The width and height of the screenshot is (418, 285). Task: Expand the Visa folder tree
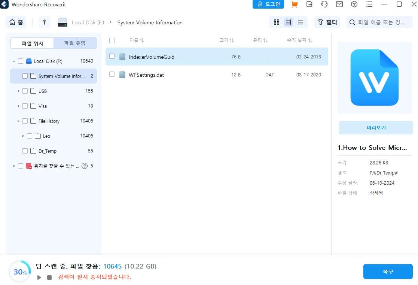(x=18, y=106)
